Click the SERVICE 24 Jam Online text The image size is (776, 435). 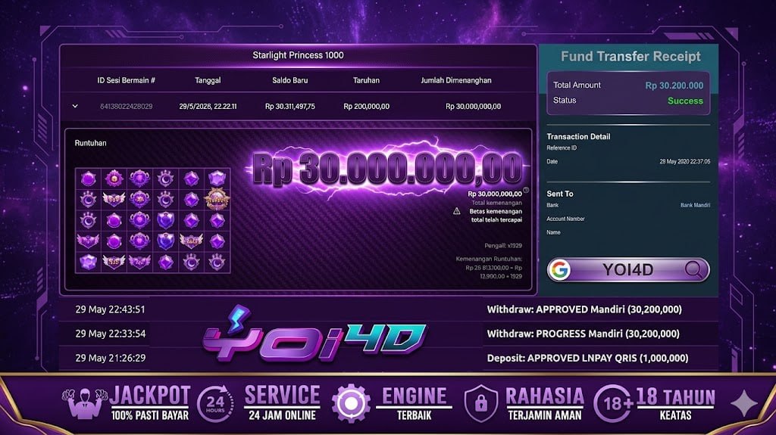coord(282,403)
